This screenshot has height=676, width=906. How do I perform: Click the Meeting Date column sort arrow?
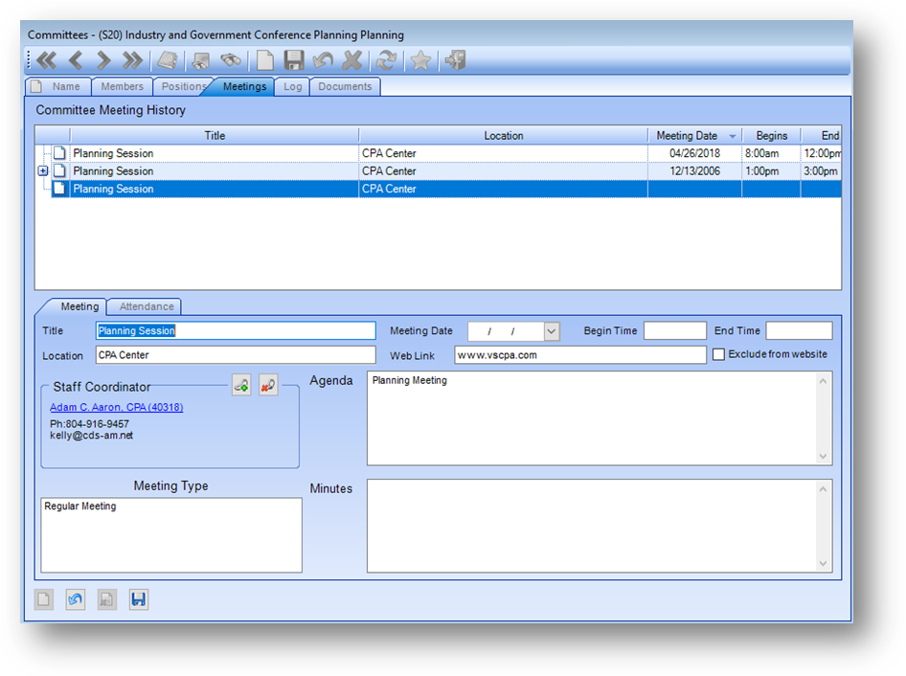[733, 136]
